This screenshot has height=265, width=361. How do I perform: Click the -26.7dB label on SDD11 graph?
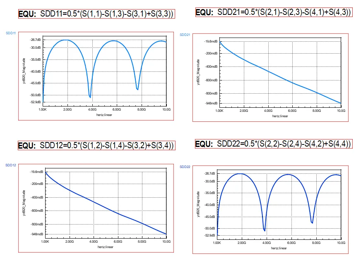click(35, 40)
